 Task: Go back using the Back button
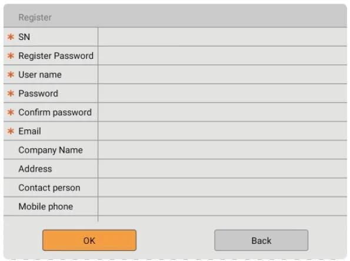pyautogui.click(x=261, y=240)
